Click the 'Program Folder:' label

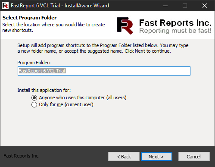click(x=34, y=63)
